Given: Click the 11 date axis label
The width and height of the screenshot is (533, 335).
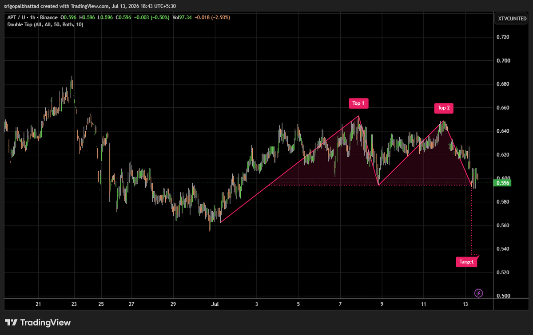Looking at the screenshot, I should tap(423, 304).
